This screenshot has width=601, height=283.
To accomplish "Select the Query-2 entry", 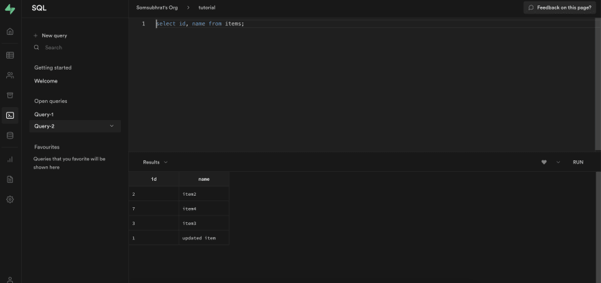I will point(75,126).
